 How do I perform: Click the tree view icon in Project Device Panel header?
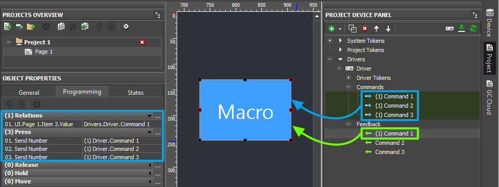click(x=475, y=15)
